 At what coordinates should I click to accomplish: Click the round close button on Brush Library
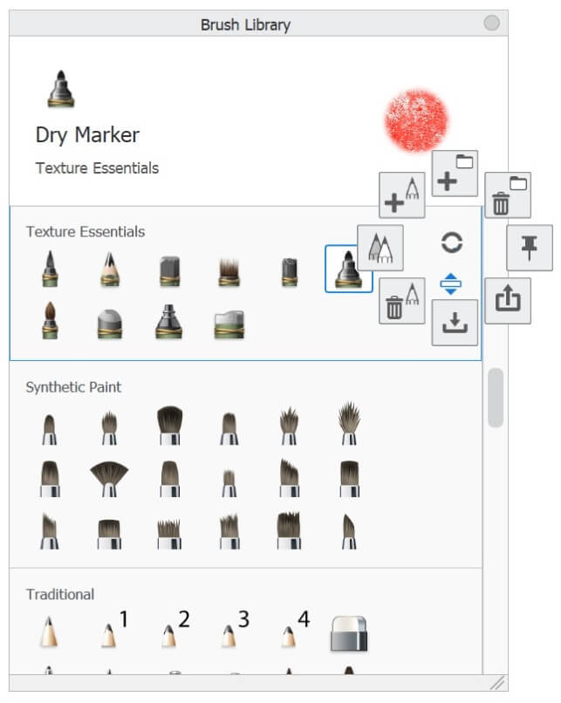(491, 23)
